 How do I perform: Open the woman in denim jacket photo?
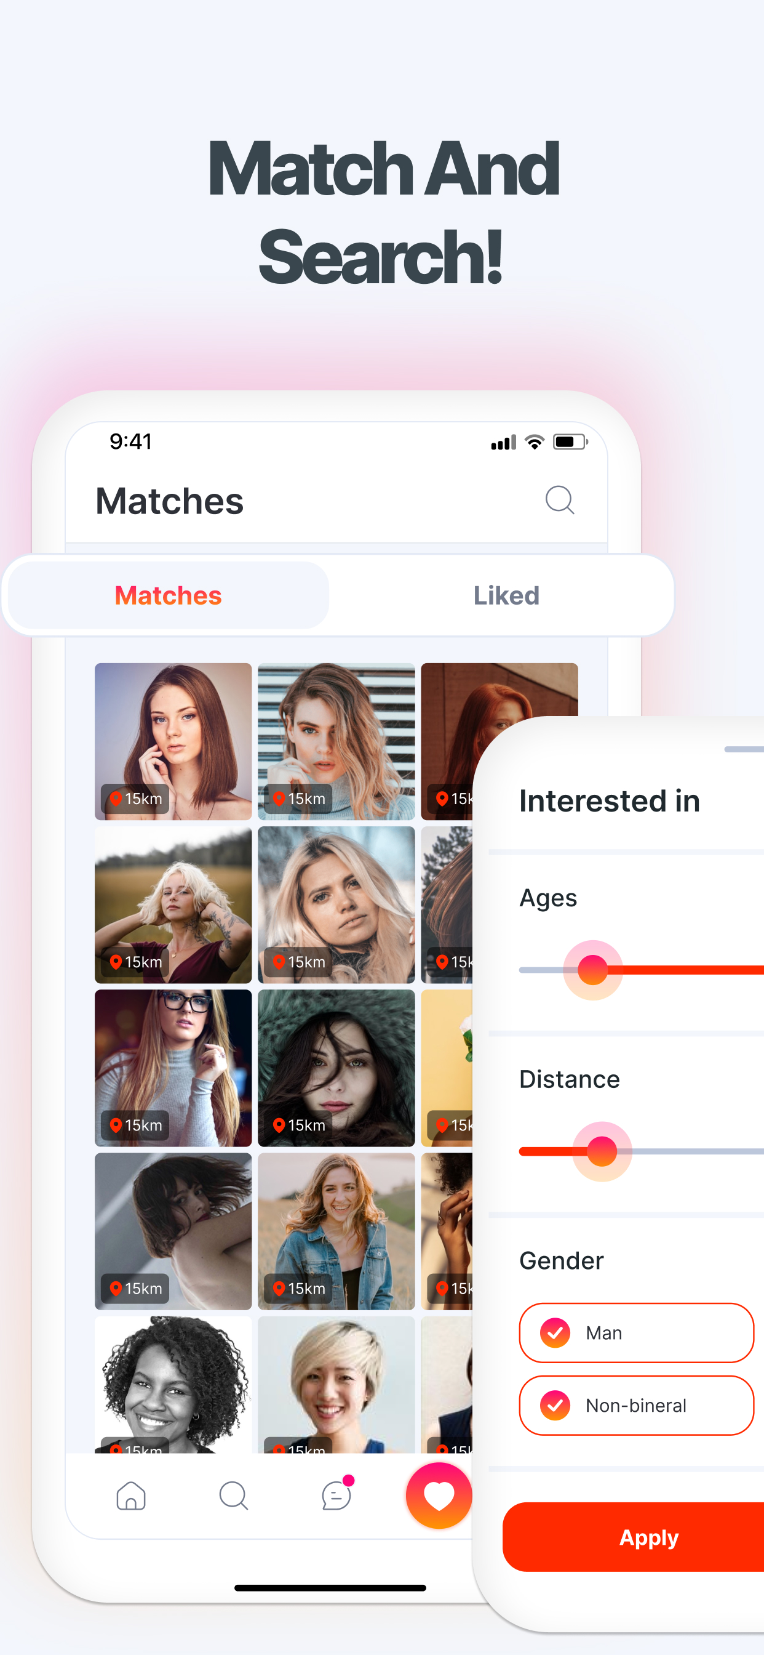336,1231
